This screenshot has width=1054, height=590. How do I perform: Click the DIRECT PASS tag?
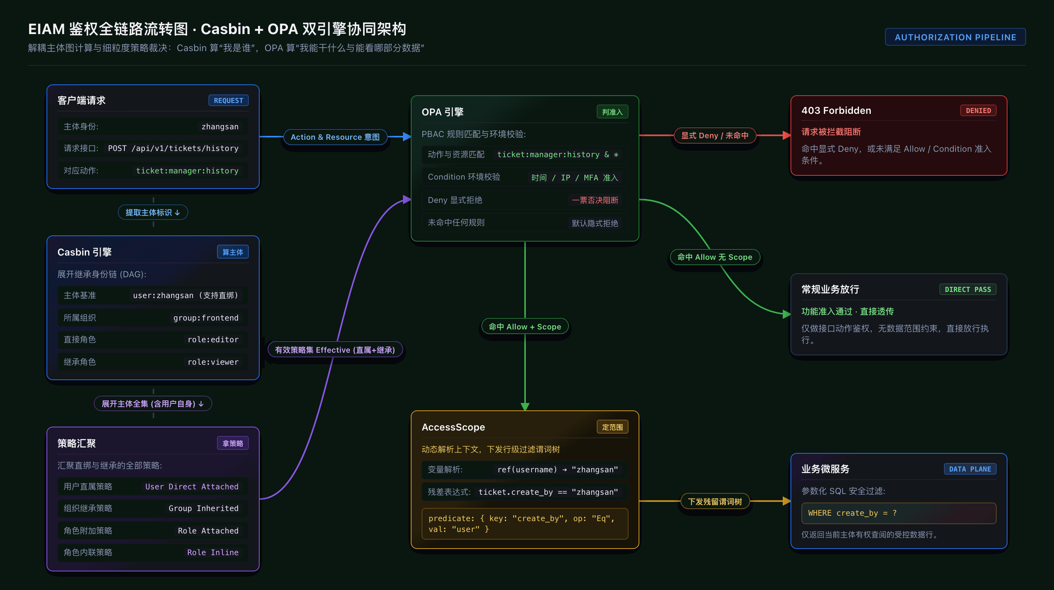coord(968,290)
